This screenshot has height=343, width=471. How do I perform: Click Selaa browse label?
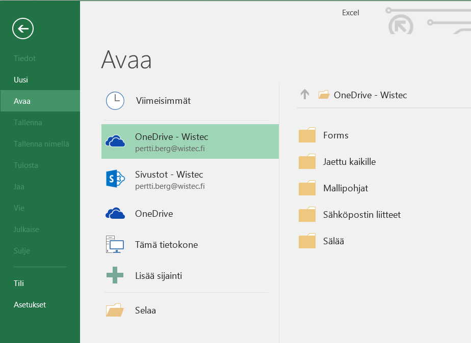(145, 310)
